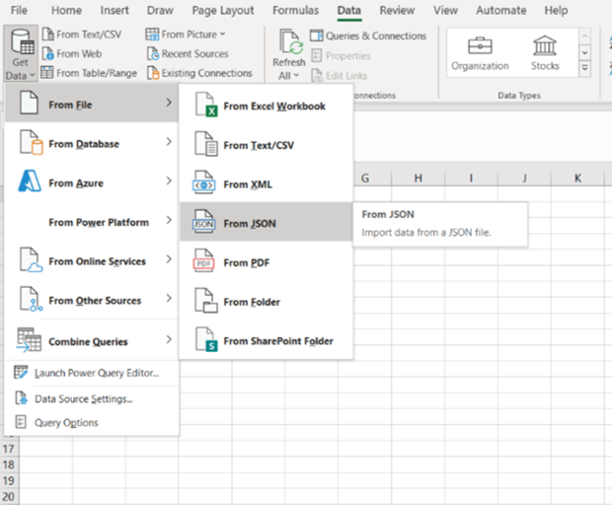This screenshot has width=612, height=505.
Task: Select column G header
Action: pos(365,179)
